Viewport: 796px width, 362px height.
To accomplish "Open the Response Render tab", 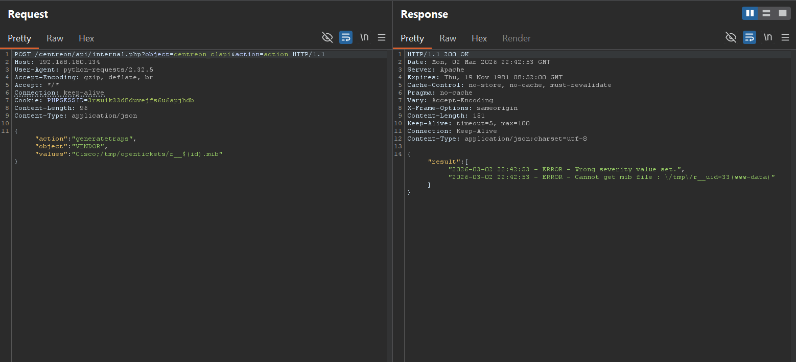I will click(x=517, y=38).
